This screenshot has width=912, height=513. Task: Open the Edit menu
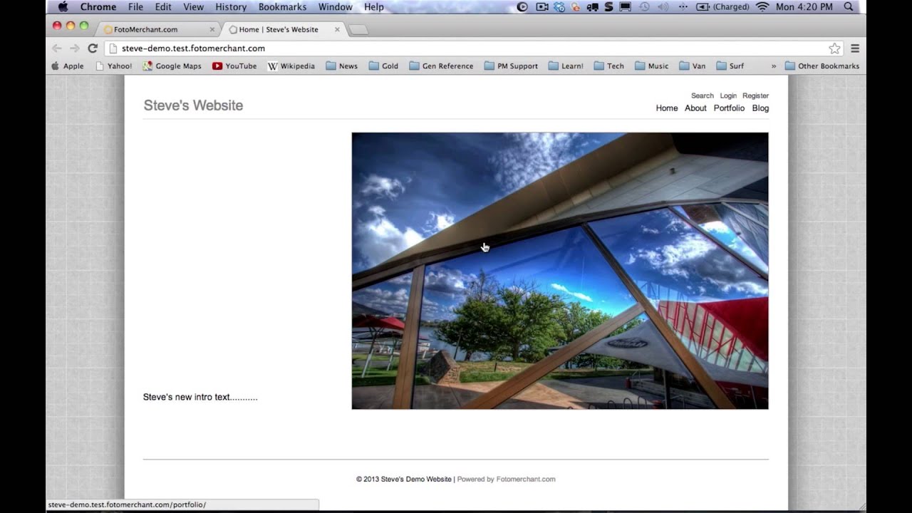pos(163,6)
